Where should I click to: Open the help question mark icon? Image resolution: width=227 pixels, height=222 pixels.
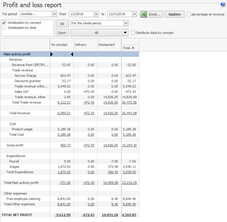pyautogui.click(x=223, y=4)
